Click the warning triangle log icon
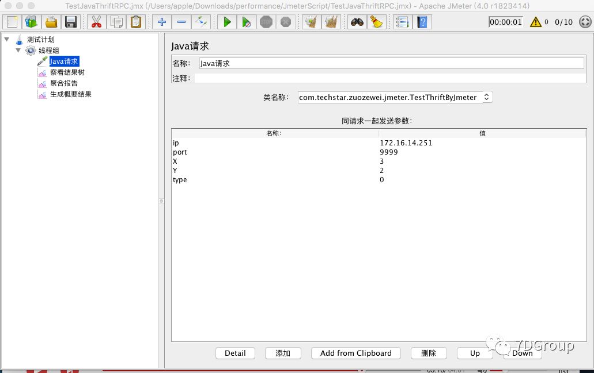This screenshot has height=373, width=594. pos(536,22)
